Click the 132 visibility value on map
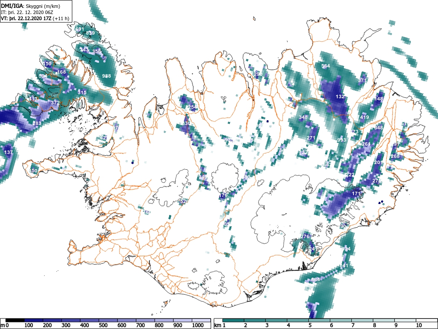438x329 pixels. click(340, 97)
